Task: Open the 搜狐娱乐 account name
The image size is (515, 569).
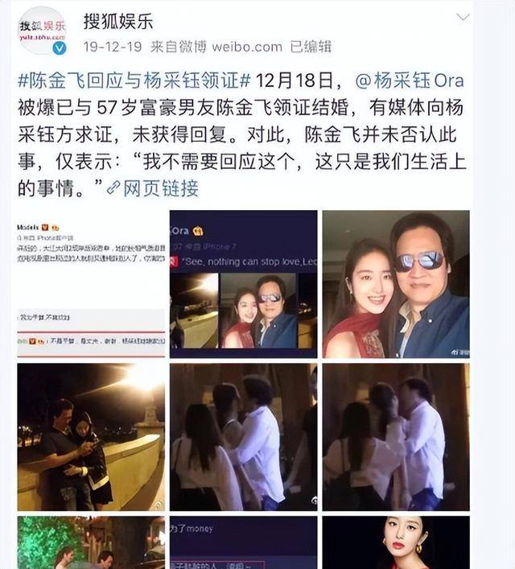Action: tap(118, 21)
